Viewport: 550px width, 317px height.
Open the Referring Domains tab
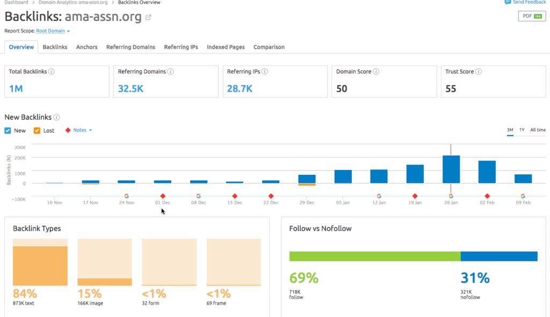pyautogui.click(x=131, y=47)
